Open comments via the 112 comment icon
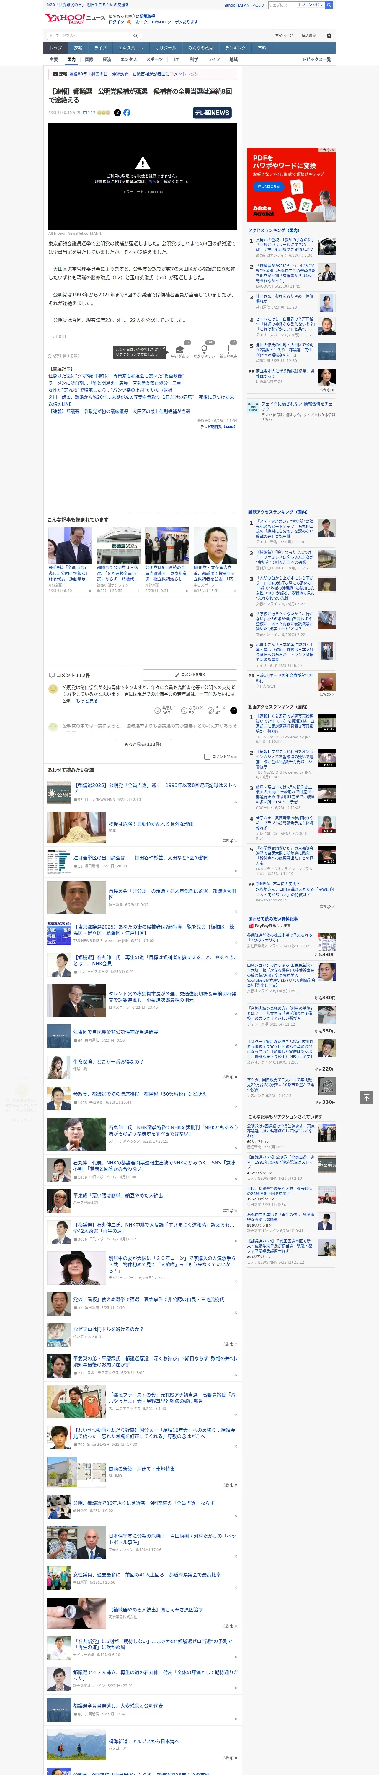The height and width of the screenshot is (1775, 379). (90, 112)
